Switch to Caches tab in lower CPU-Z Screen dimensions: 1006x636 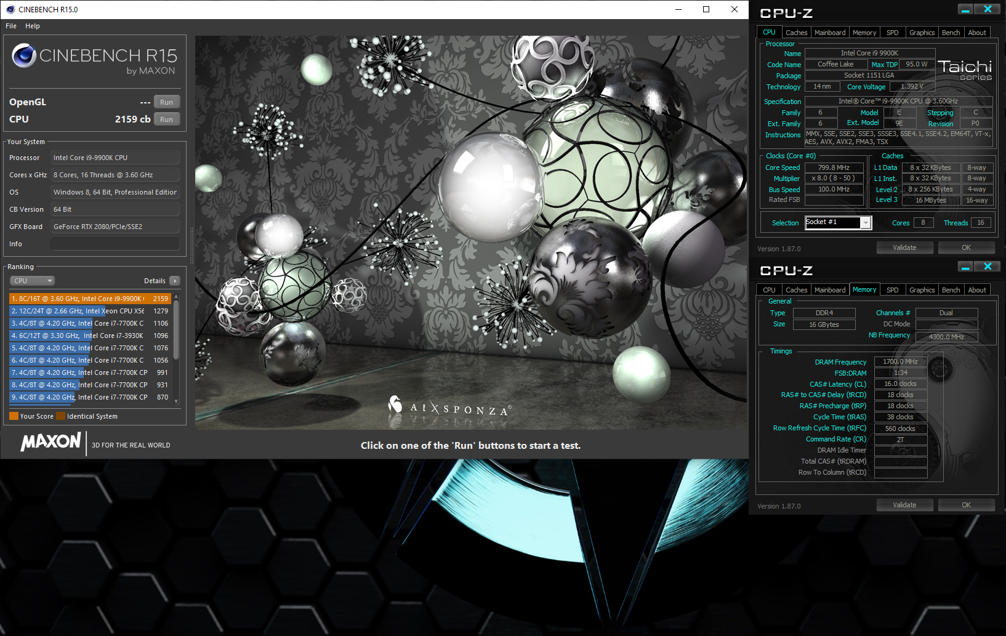click(796, 290)
